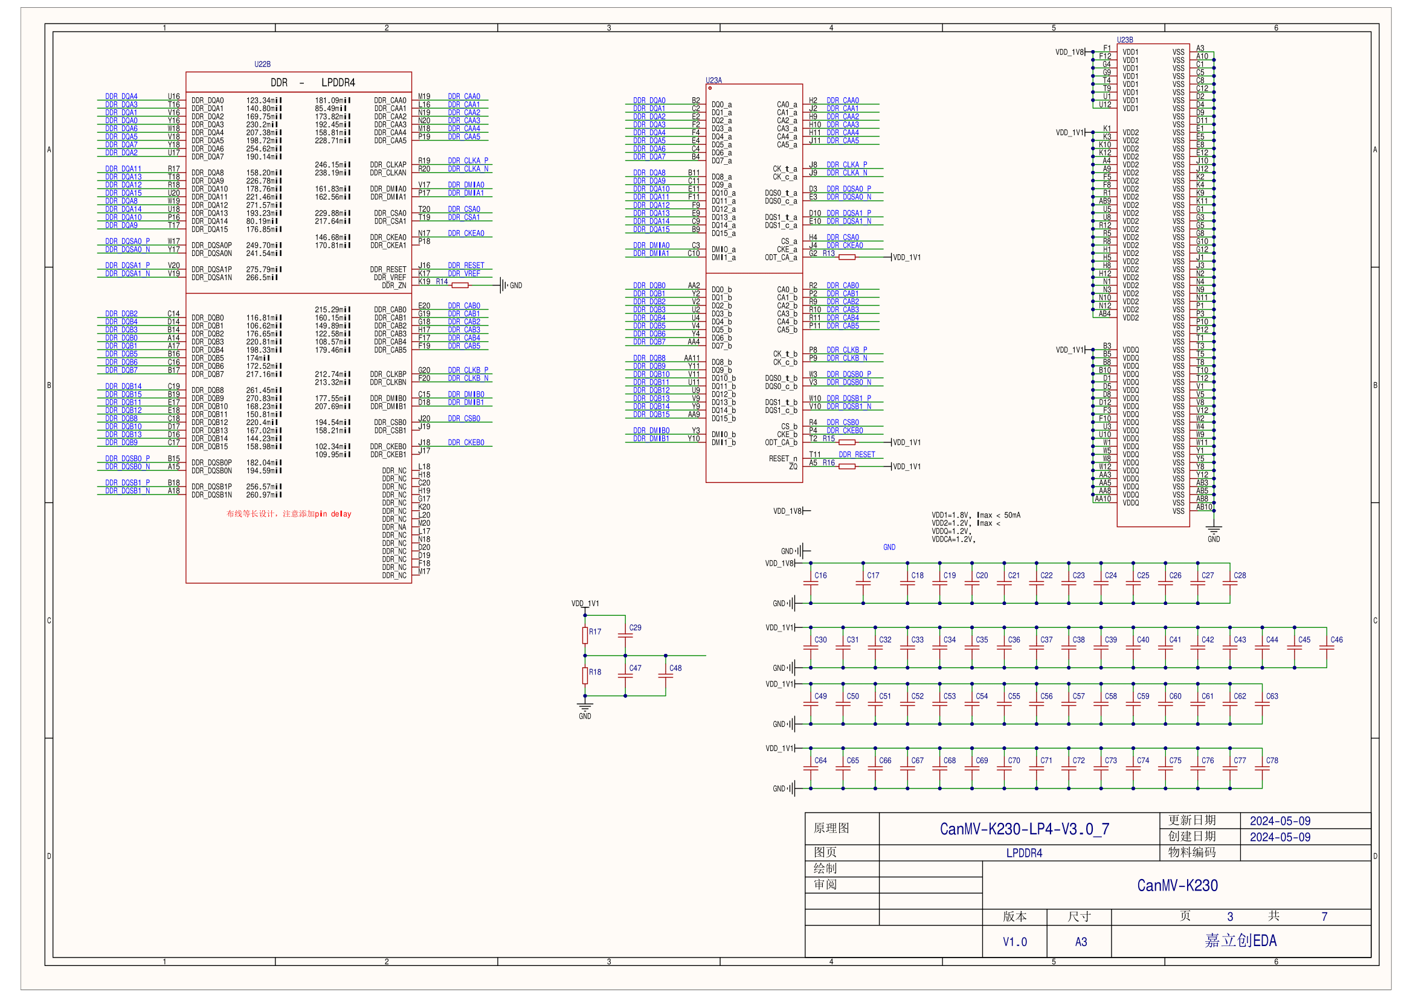This screenshot has width=1413, height=998.
Task: Click DDR_ZN pin name in U22B
Action: tap(394, 286)
